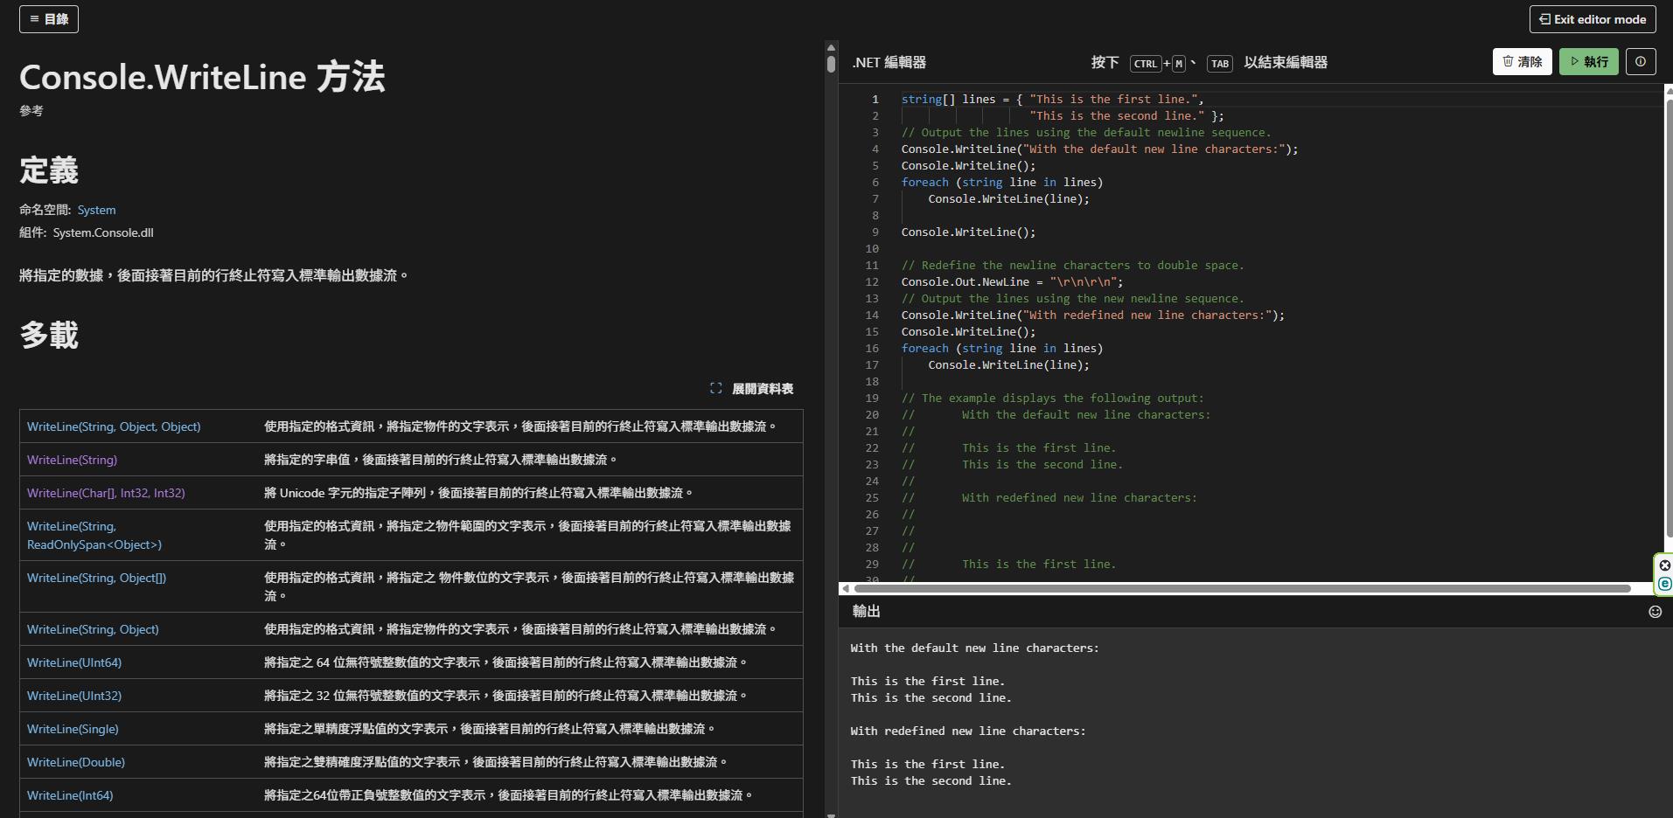This screenshot has height=818, width=1673.
Task: Click the green extension icon at right edge
Action: point(1664,584)
